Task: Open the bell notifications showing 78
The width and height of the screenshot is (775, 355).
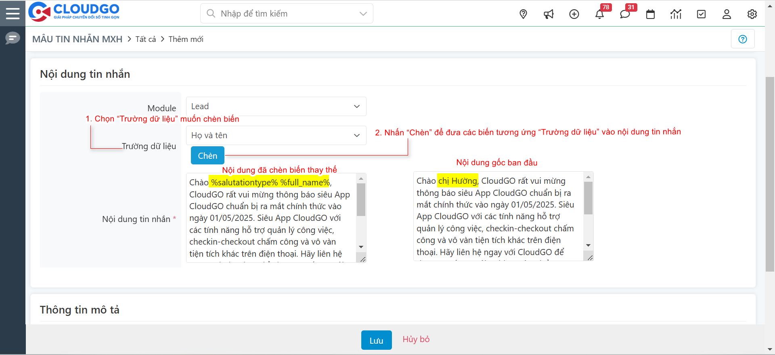Action: (600, 14)
